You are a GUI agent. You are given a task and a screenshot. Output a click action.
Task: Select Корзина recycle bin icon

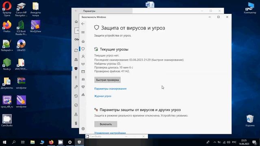click(x=250, y=120)
